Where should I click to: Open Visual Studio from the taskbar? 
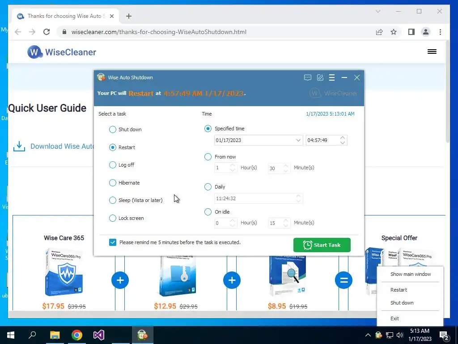[99, 335]
